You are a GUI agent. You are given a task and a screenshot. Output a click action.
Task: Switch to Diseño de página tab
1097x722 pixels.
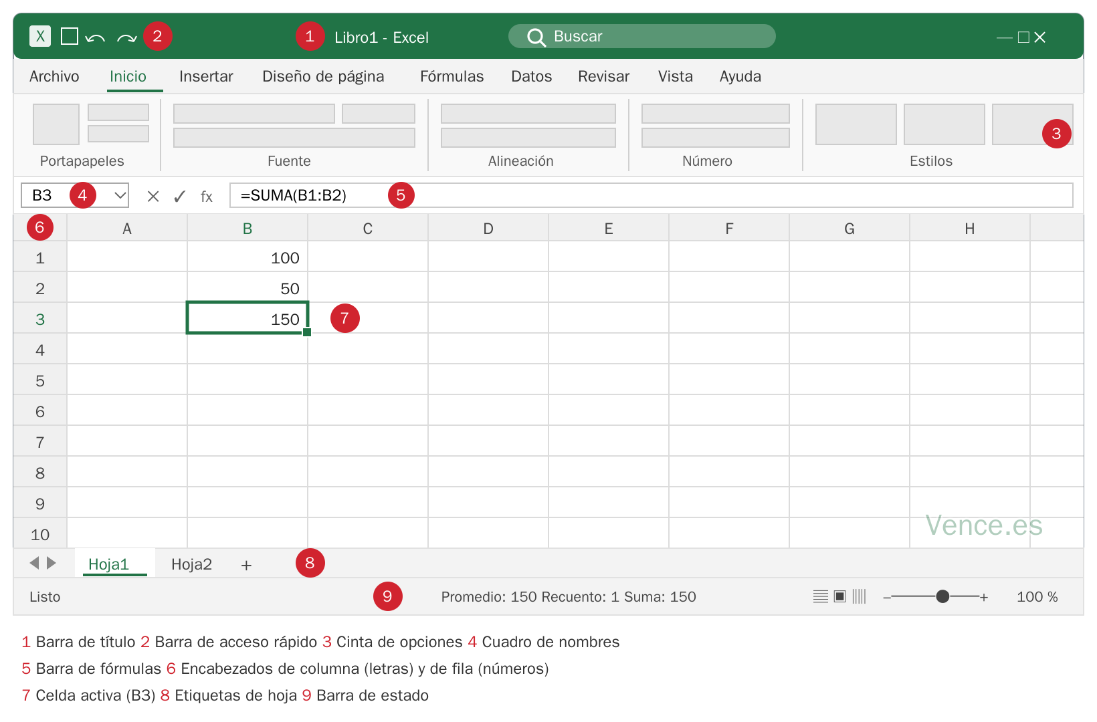[323, 76]
